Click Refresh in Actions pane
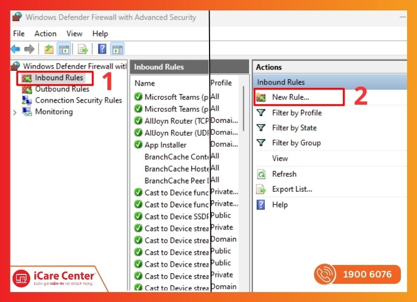 click(284, 174)
